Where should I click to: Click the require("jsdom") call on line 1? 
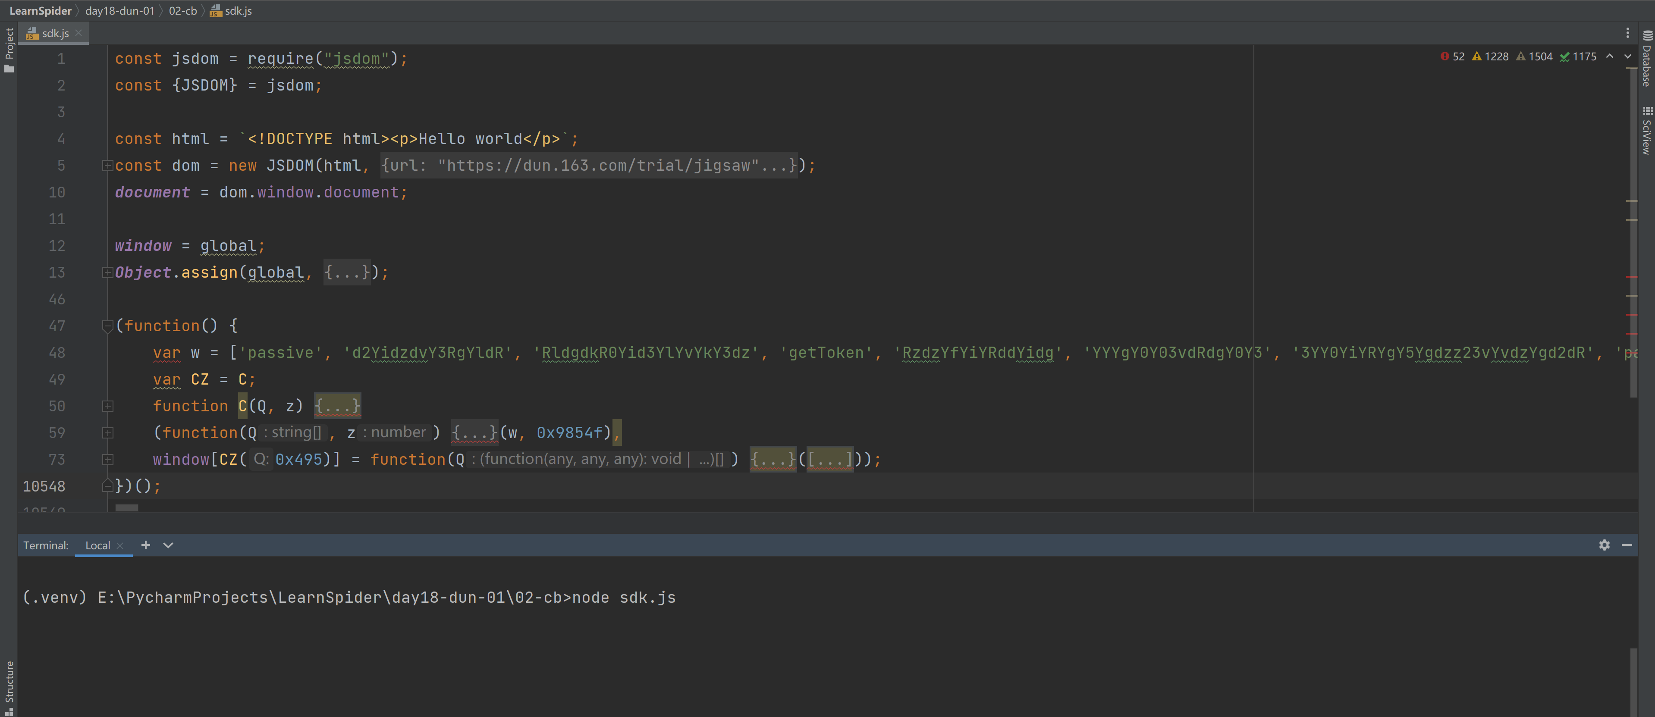pyautogui.click(x=323, y=59)
